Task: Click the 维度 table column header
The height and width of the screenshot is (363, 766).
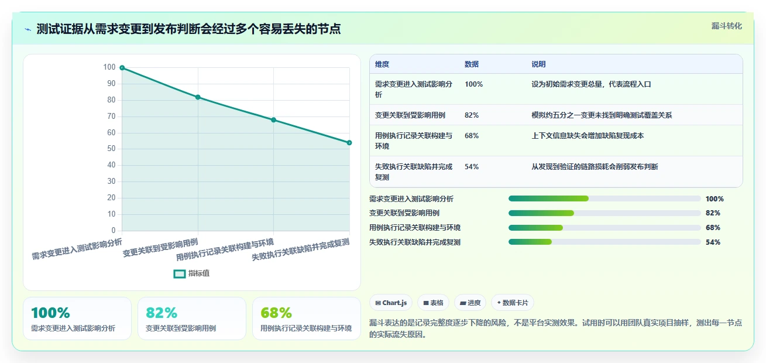Action: pyautogui.click(x=382, y=64)
